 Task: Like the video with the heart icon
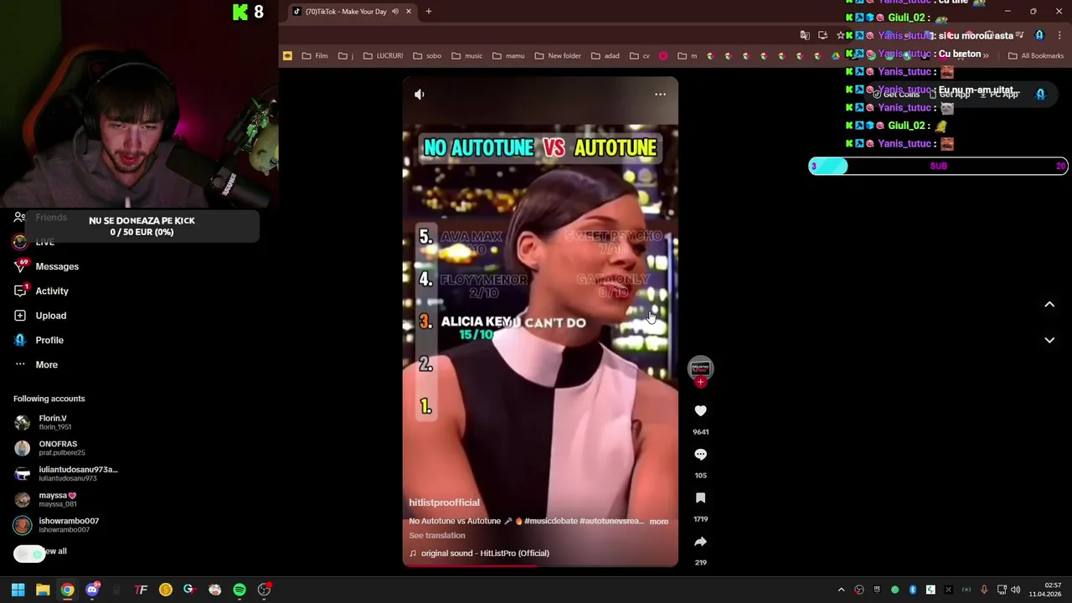click(x=700, y=410)
